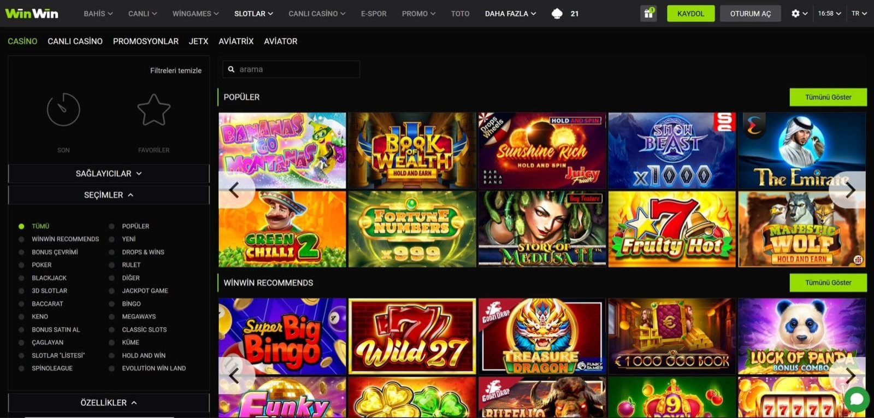Screen dimensions: 874x418
Task: Open the Treasure Dragon game
Action: pyautogui.click(x=542, y=336)
